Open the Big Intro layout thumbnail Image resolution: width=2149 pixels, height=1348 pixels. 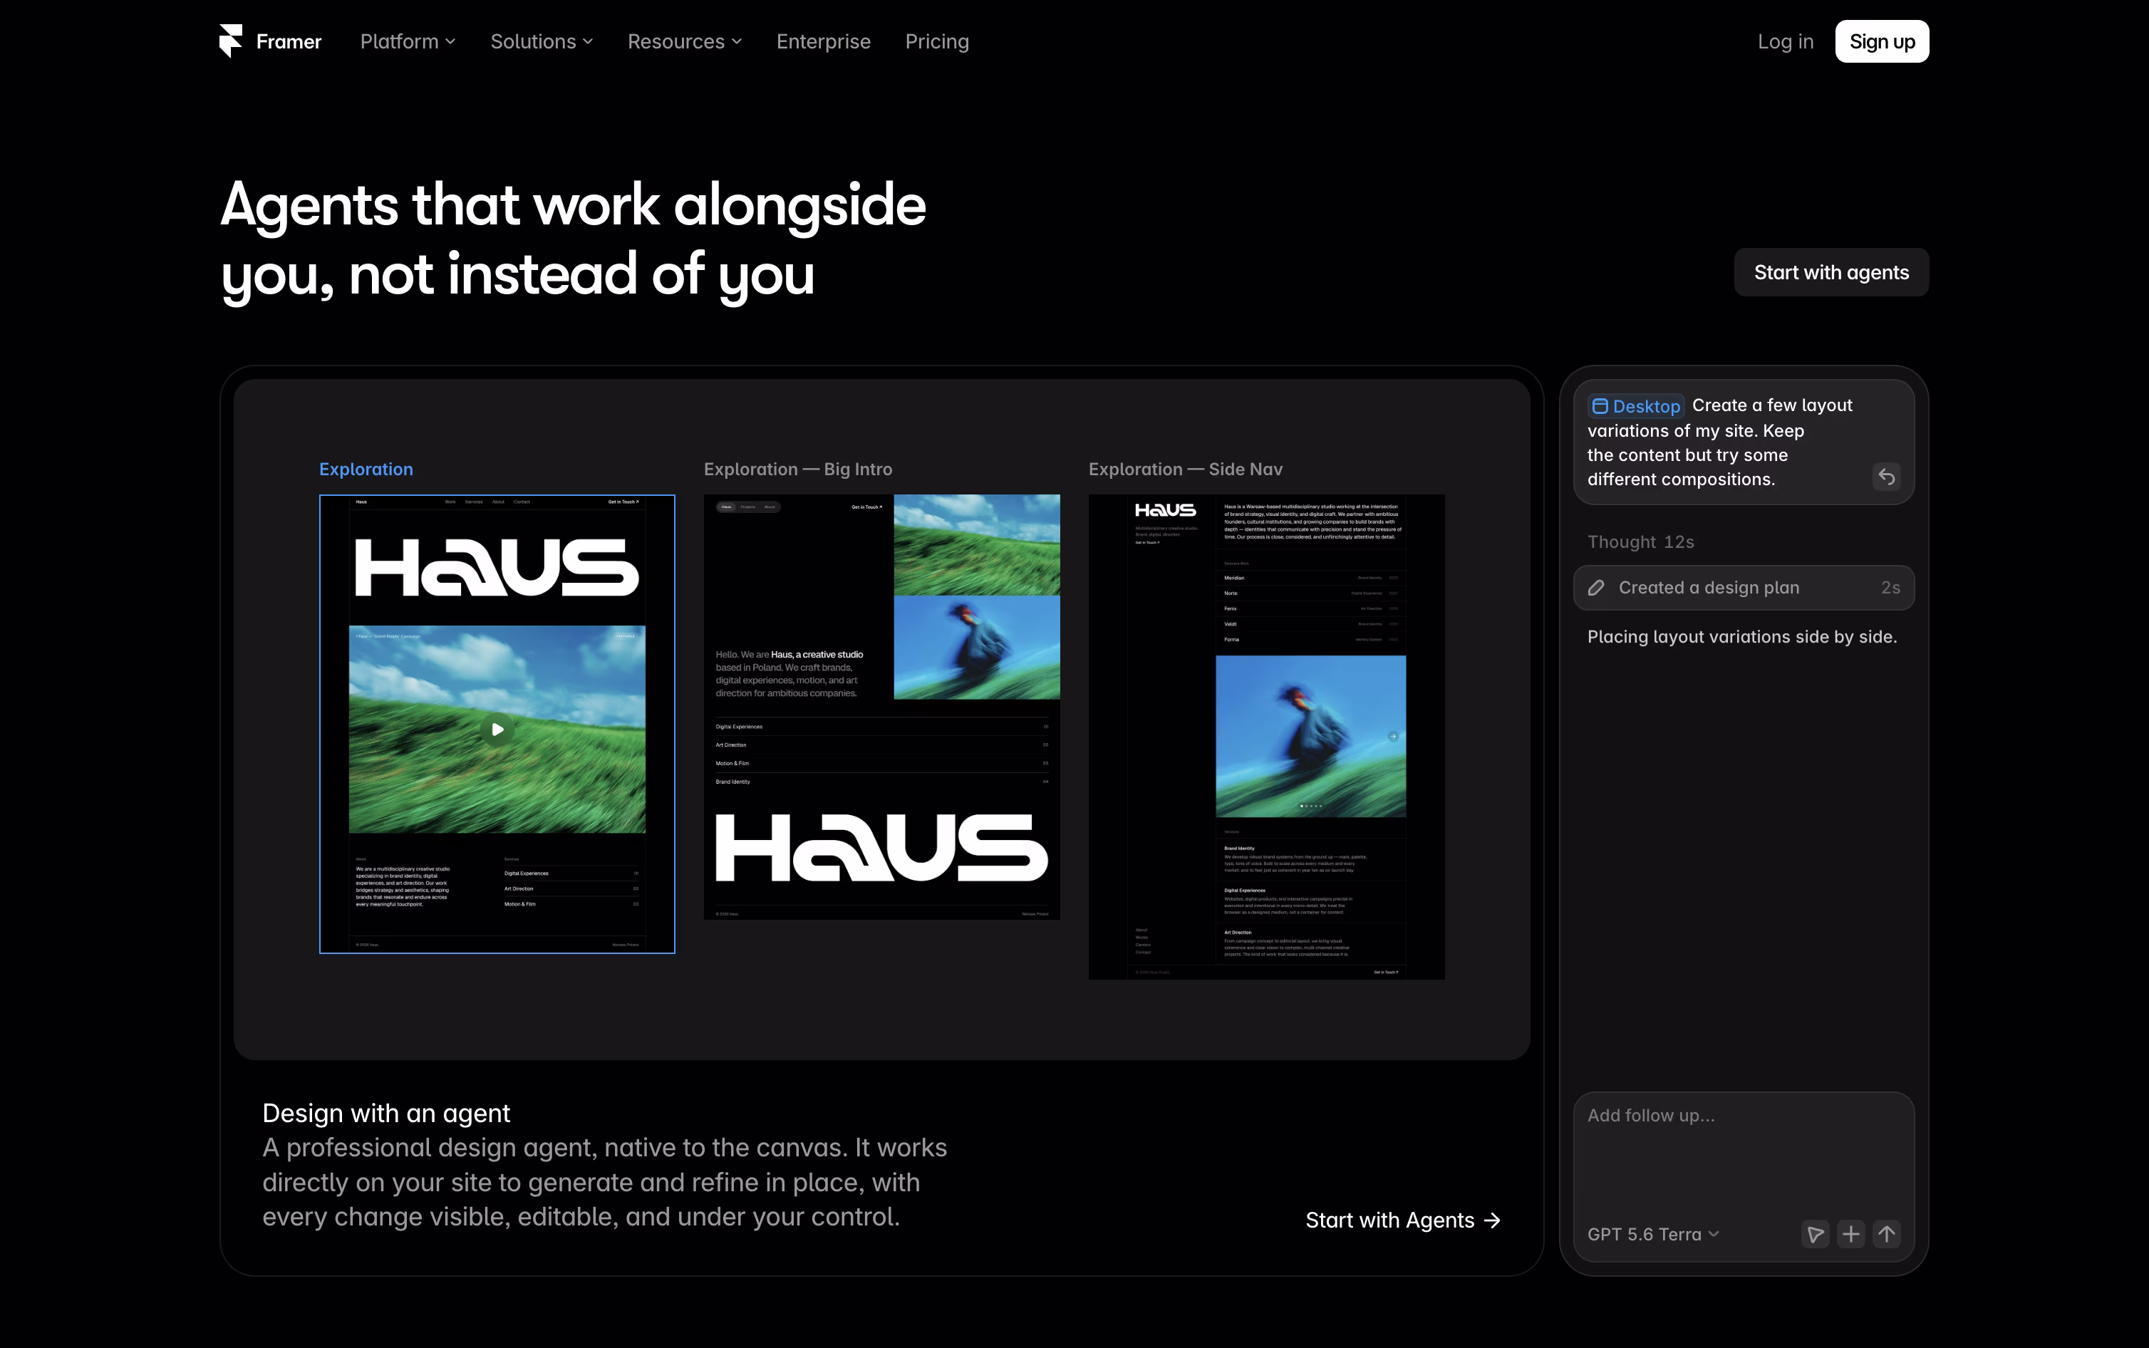(881, 707)
